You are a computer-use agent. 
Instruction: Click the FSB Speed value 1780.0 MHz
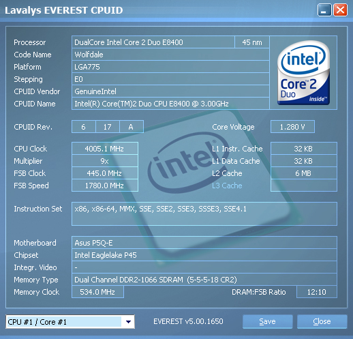105,186
